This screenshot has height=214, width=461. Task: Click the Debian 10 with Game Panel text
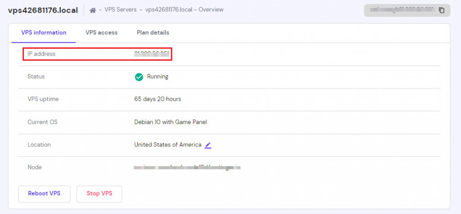[x=170, y=122]
